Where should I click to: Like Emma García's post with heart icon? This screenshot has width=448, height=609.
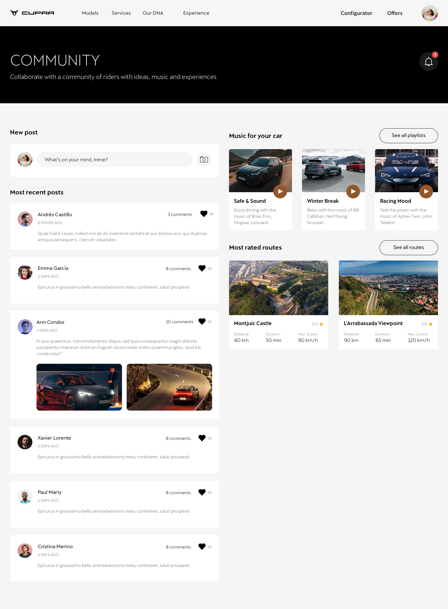[x=202, y=268]
